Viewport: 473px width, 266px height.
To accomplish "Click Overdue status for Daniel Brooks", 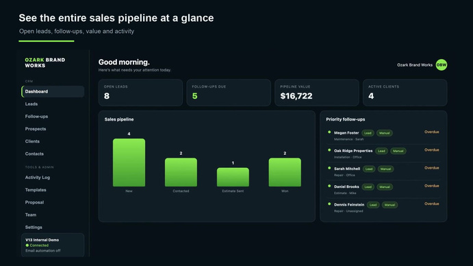I will [x=432, y=186].
